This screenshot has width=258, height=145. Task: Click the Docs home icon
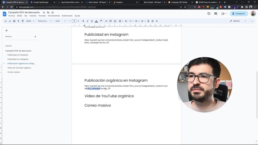point(5,14)
